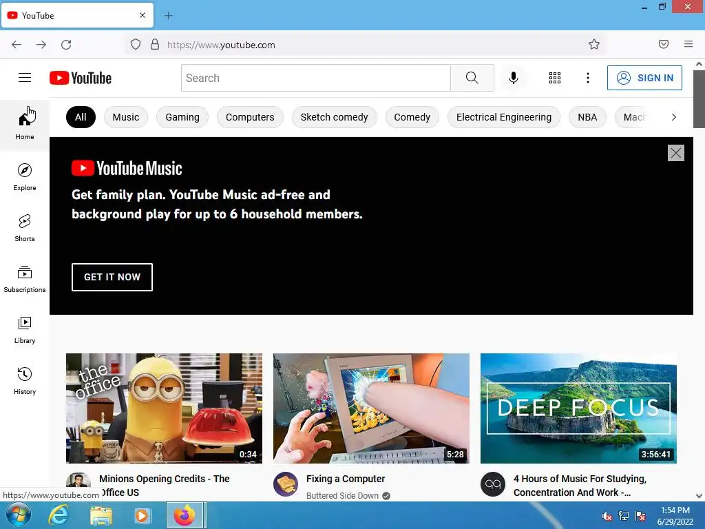Click the SIGN IN button
The height and width of the screenshot is (529, 705).
pos(644,78)
